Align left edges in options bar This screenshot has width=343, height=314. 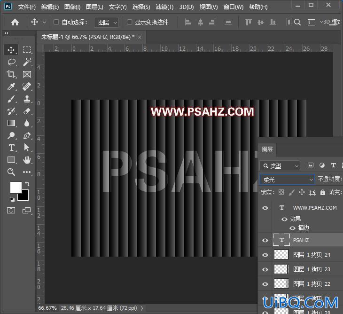click(188, 22)
